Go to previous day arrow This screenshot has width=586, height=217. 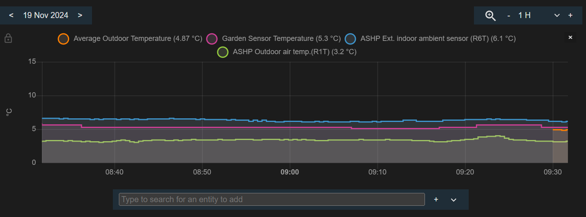[x=11, y=15]
